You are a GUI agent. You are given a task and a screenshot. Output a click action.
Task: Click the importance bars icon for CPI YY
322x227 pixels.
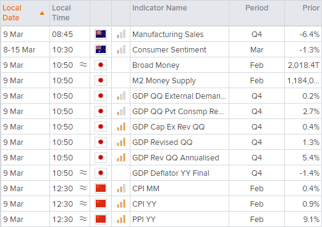121,204
